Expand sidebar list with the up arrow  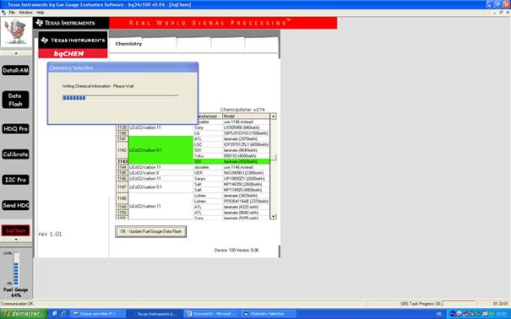(16, 53)
